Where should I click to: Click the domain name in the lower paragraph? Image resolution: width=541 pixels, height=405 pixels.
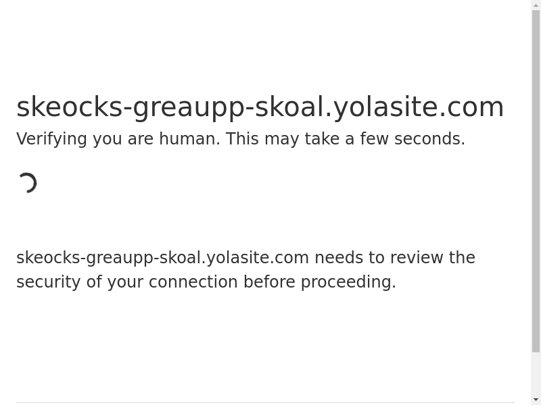point(162,258)
